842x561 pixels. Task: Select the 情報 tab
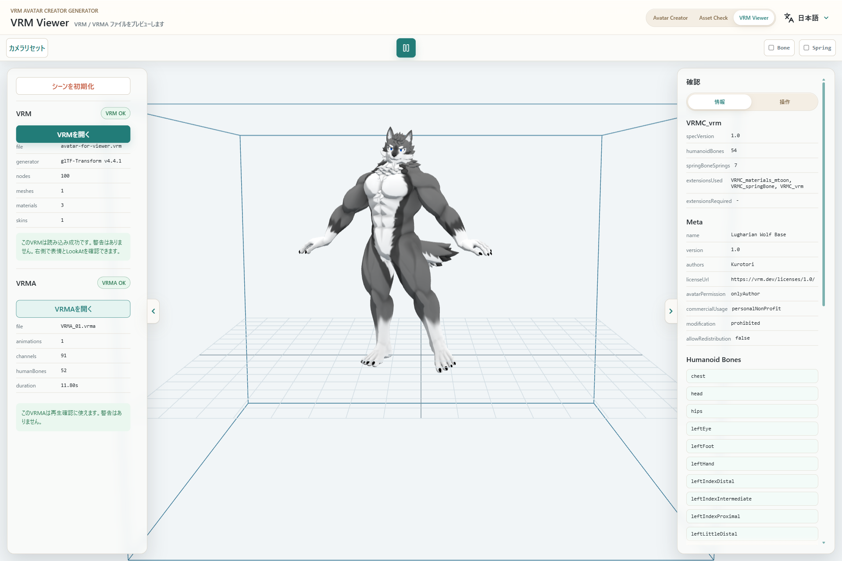pos(719,102)
